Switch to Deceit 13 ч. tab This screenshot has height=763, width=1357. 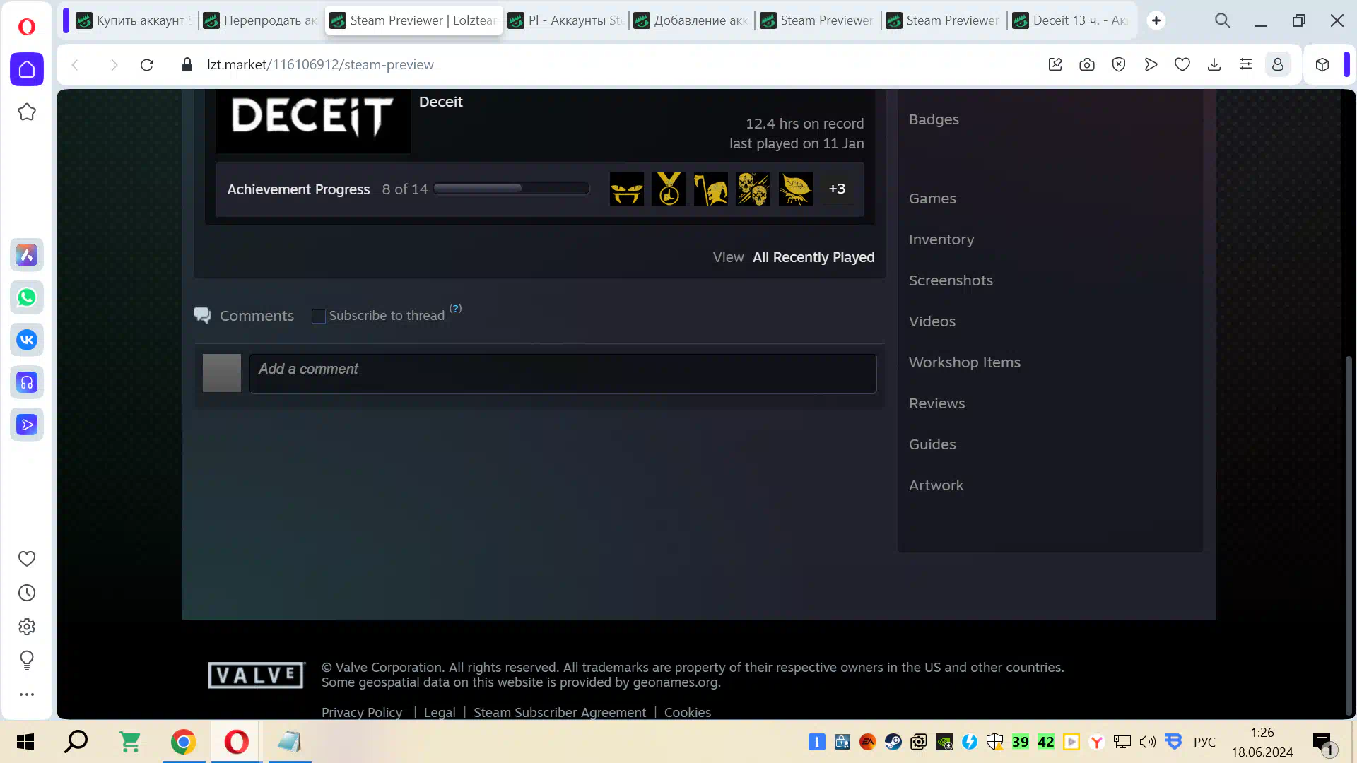[1071, 20]
